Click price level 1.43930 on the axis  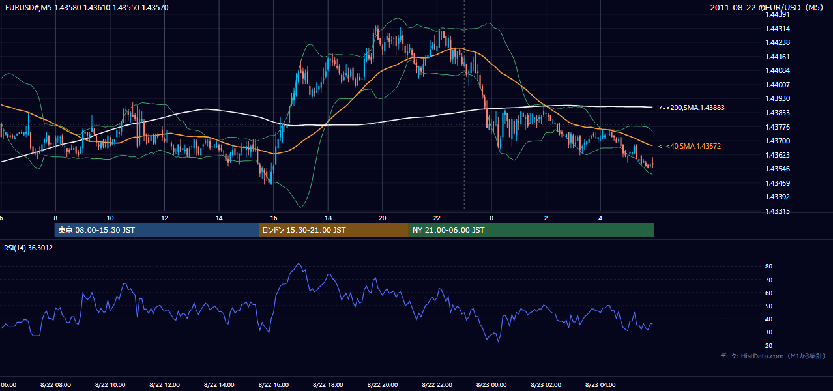[777, 98]
